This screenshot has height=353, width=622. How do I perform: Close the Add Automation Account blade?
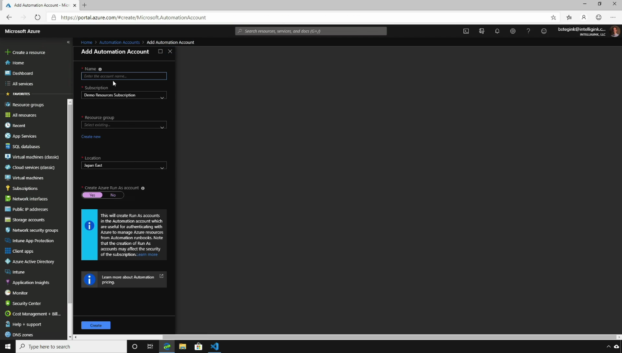(170, 51)
